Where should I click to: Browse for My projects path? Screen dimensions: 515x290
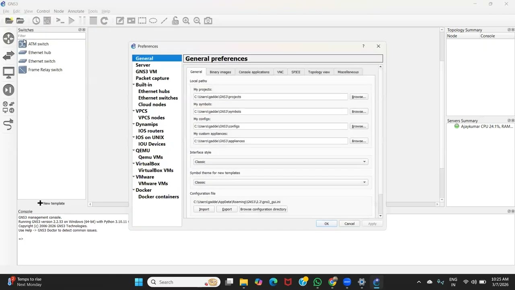[358, 97]
